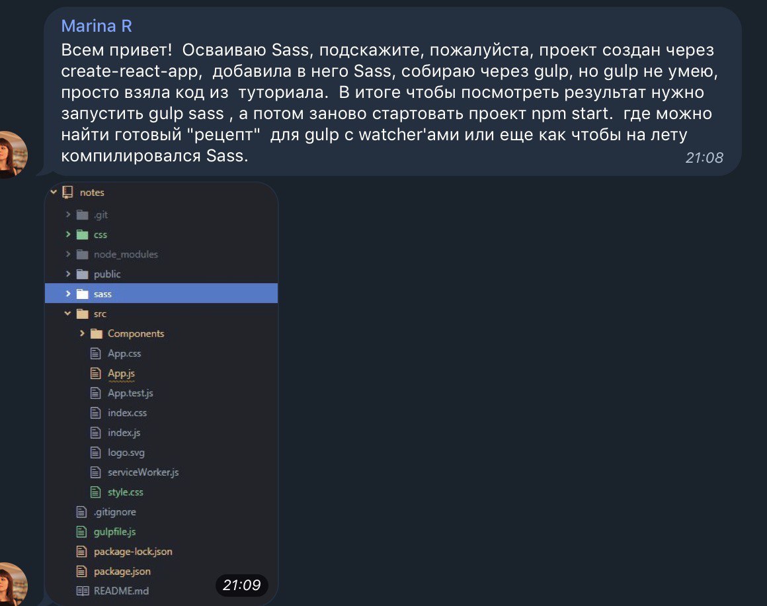The image size is (767, 606).
Task: Open package-lock.json in the tree
Action: [x=133, y=552]
